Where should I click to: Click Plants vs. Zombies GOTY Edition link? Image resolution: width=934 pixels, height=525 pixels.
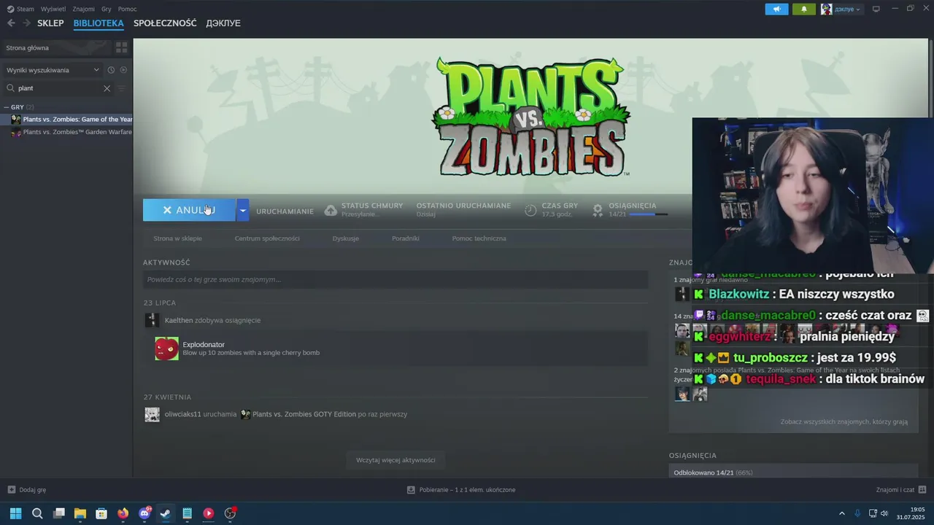[303, 414]
